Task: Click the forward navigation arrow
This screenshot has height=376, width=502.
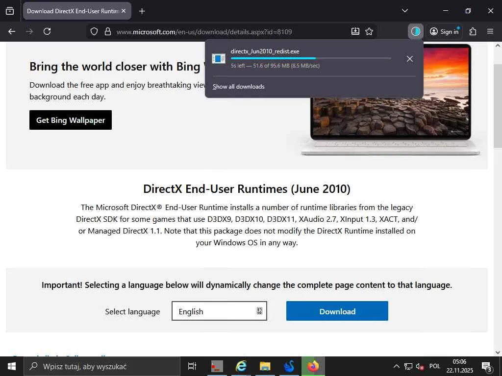Action: pos(29,31)
